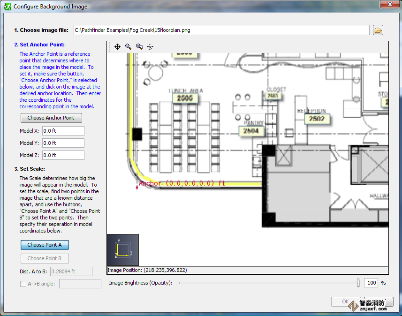Select the Zoom to box tool

coord(139,47)
